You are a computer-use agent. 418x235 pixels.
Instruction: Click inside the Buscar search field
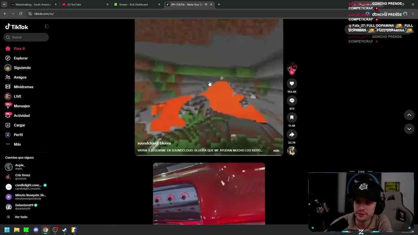coord(26,37)
